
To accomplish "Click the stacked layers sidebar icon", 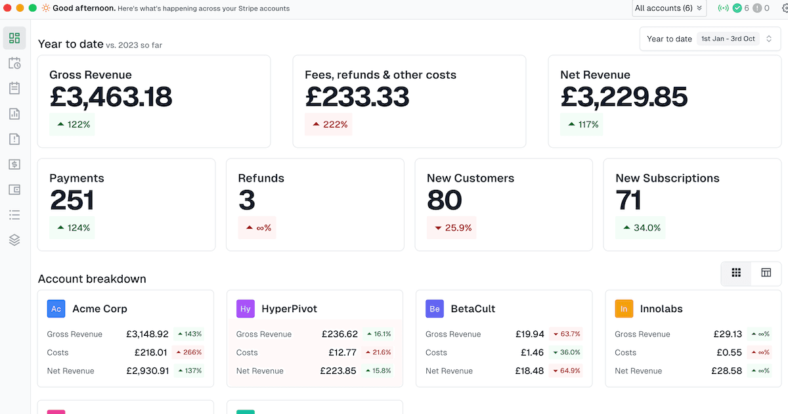I will (x=14, y=240).
